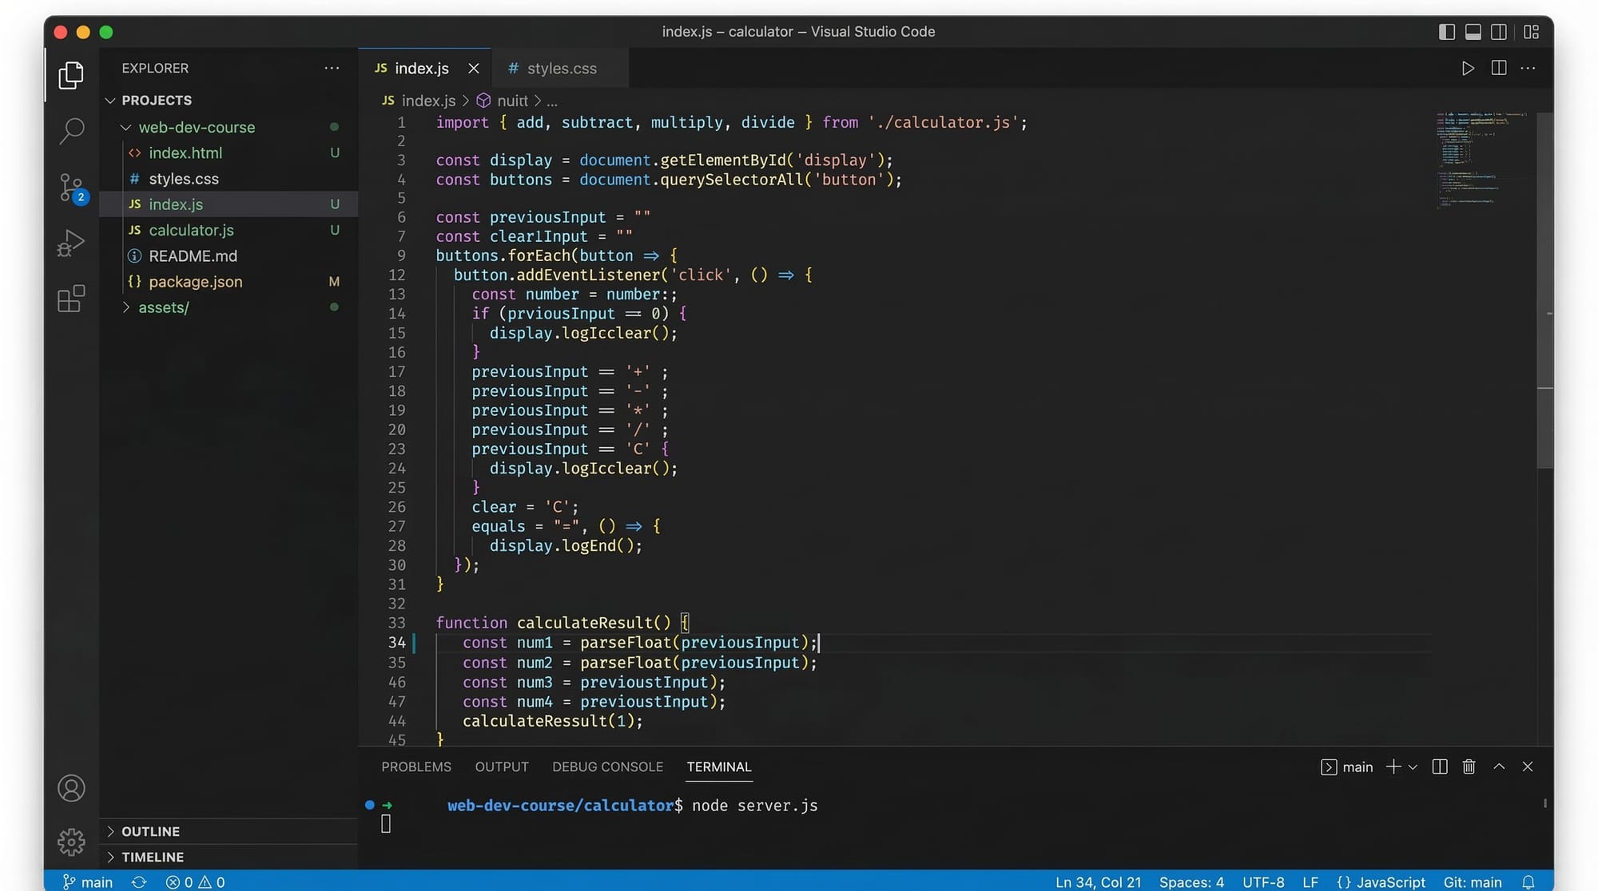Switch to the styles.css editor tab
Image resolution: width=1598 pixels, height=891 pixels.
(x=561, y=69)
